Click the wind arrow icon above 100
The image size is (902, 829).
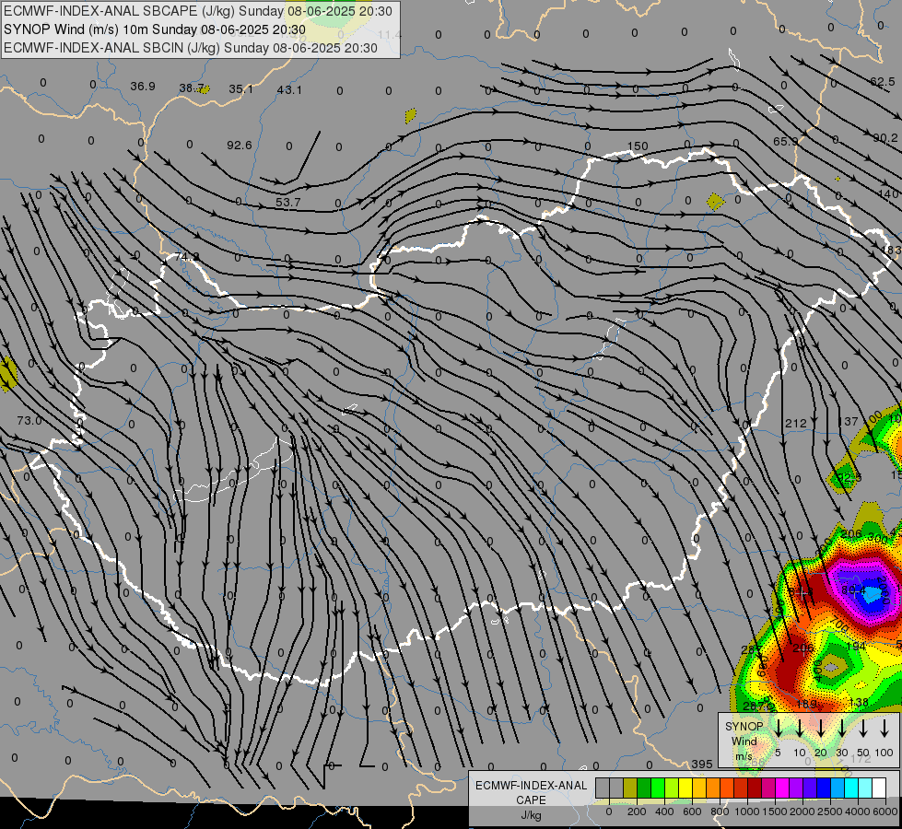tap(884, 728)
